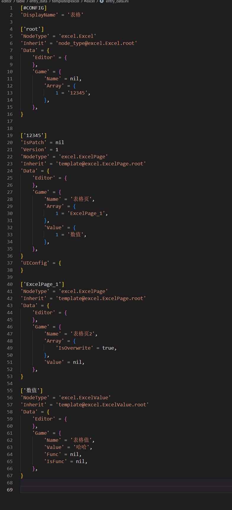Screen dimensions: 232x510
Task: Click the 'Version' key
Action: click(x=34, y=149)
